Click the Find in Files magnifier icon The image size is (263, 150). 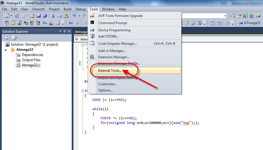233,16
